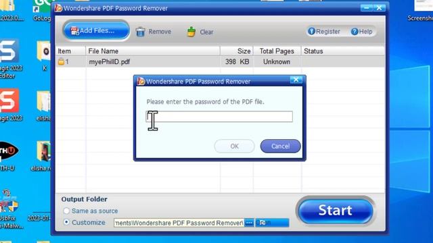Image resolution: width=433 pixels, height=243 pixels.
Task: Open the Register option
Action: (x=323, y=32)
